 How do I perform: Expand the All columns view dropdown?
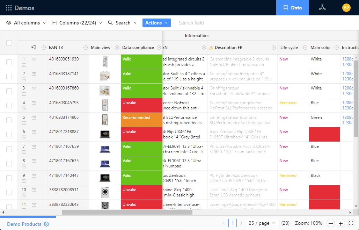click(x=26, y=23)
